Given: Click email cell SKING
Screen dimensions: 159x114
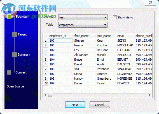Looking at the screenshot, I should [125, 41].
